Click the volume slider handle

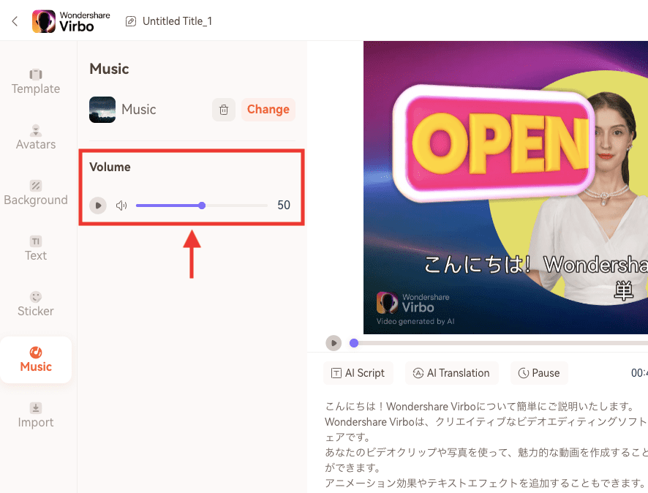pos(202,206)
